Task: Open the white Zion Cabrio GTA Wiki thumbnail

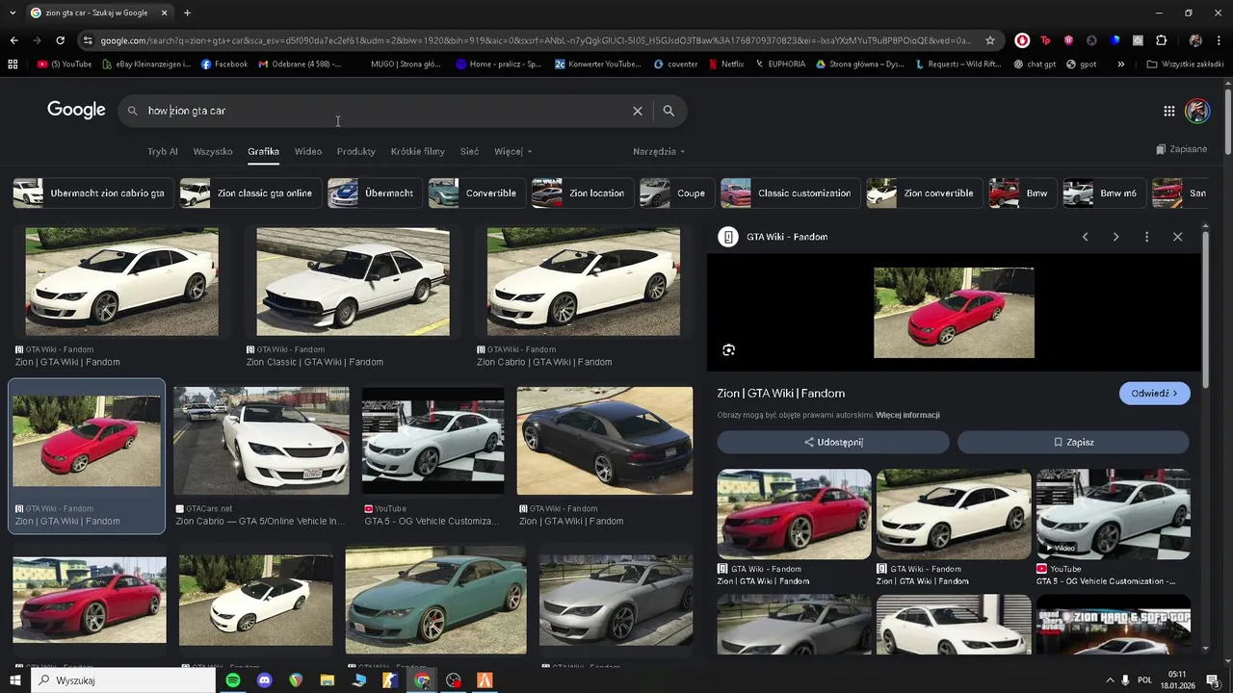Action: (583, 282)
